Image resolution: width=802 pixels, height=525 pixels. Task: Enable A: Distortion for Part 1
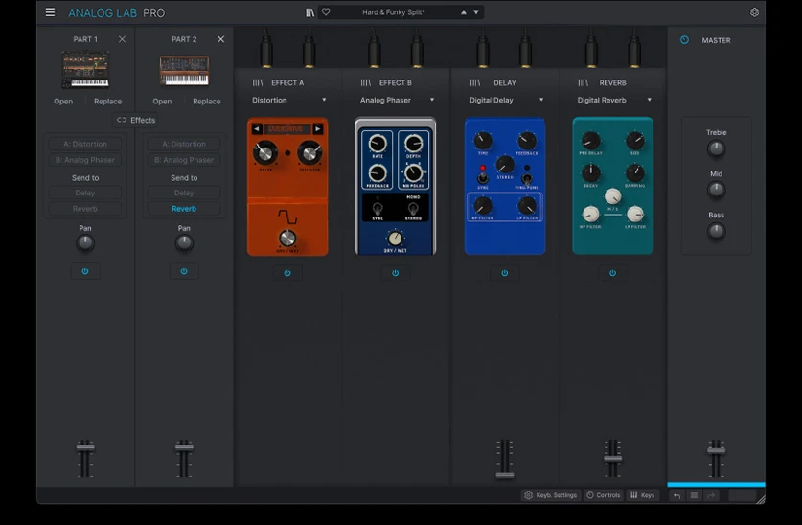(x=85, y=144)
